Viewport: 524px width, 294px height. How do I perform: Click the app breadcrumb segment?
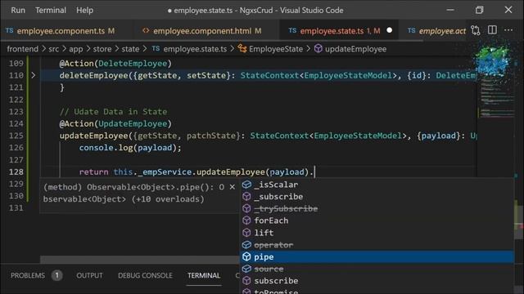[76, 49]
